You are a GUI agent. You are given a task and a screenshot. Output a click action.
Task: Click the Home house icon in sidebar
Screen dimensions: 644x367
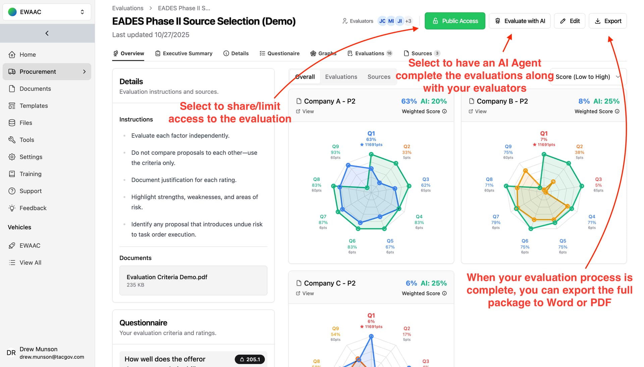(x=12, y=55)
